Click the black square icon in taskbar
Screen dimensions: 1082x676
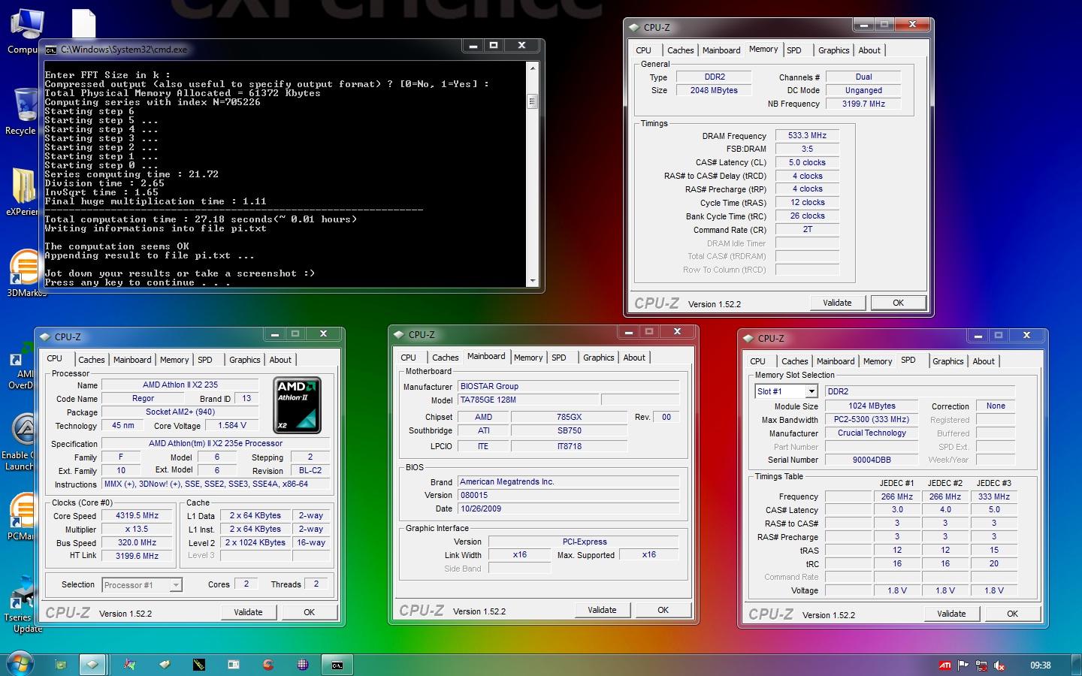[x=199, y=665]
